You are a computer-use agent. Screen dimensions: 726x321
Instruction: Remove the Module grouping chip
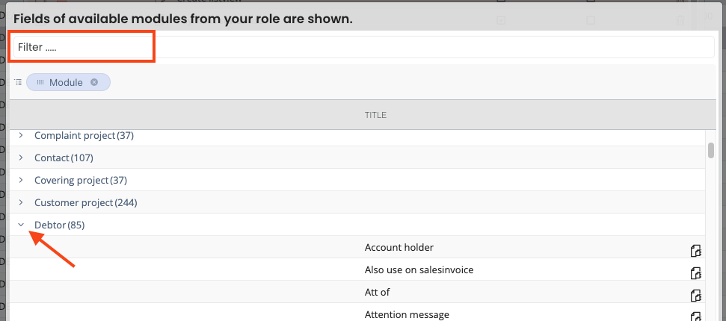pyautogui.click(x=94, y=82)
